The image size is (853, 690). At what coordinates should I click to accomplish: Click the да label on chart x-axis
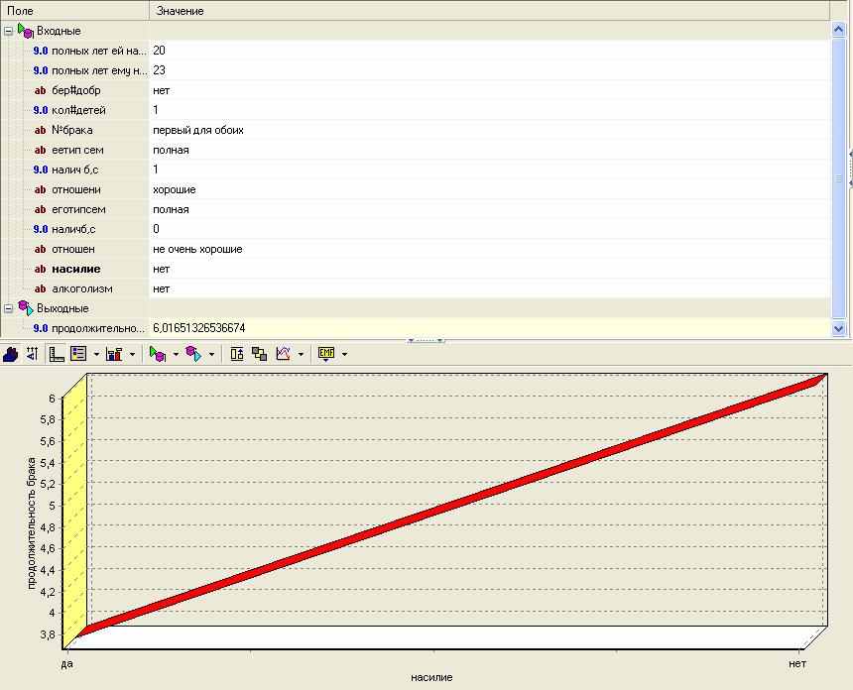[x=66, y=664]
